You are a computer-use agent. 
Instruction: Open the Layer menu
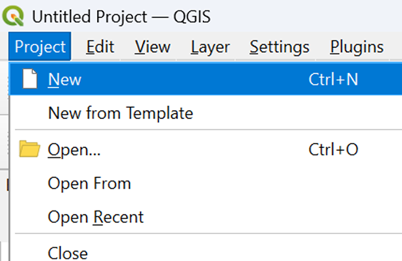click(x=210, y=47)
